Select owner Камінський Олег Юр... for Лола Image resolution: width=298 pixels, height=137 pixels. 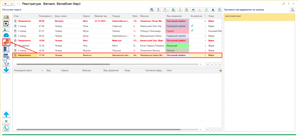pos(152,26)
